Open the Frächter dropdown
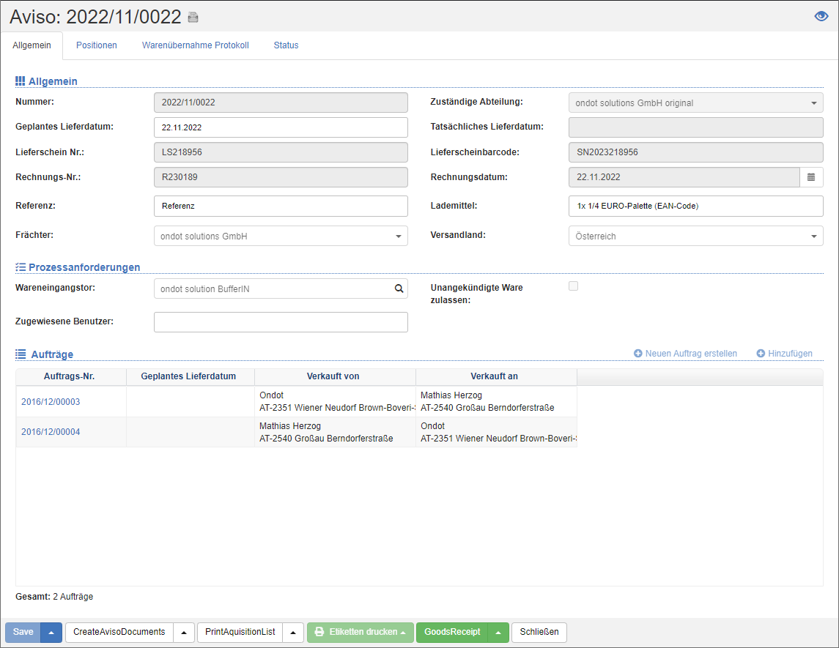This screenshot has height=648, width=839. tap(398, 237)
